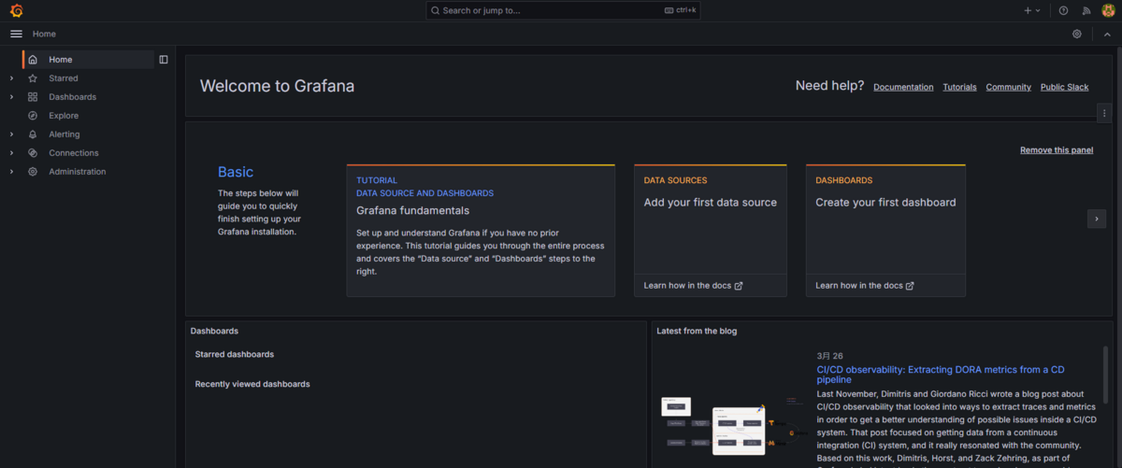Viewport: 1122px width, 468px height.
Task: Open Connections from the sidebar
Action: pyautogui.click(x=74, y=153)
